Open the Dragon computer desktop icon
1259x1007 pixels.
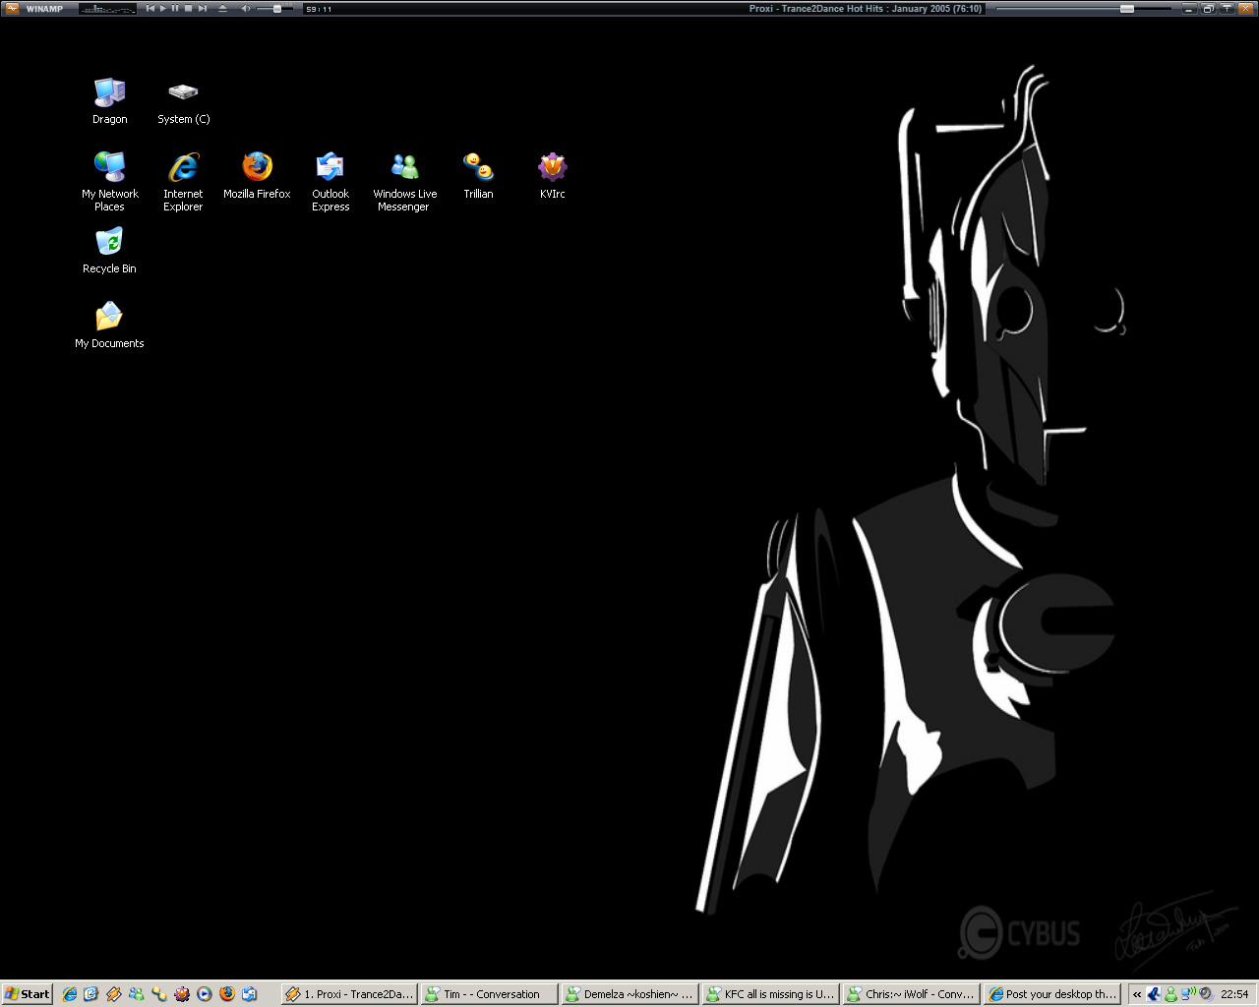coord(109,101)
